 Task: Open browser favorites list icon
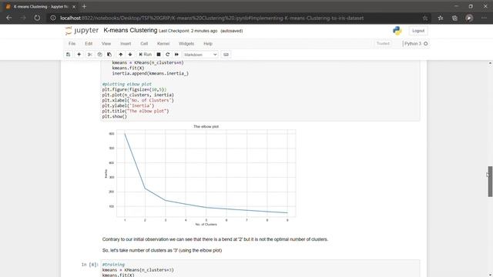[441, 18]
